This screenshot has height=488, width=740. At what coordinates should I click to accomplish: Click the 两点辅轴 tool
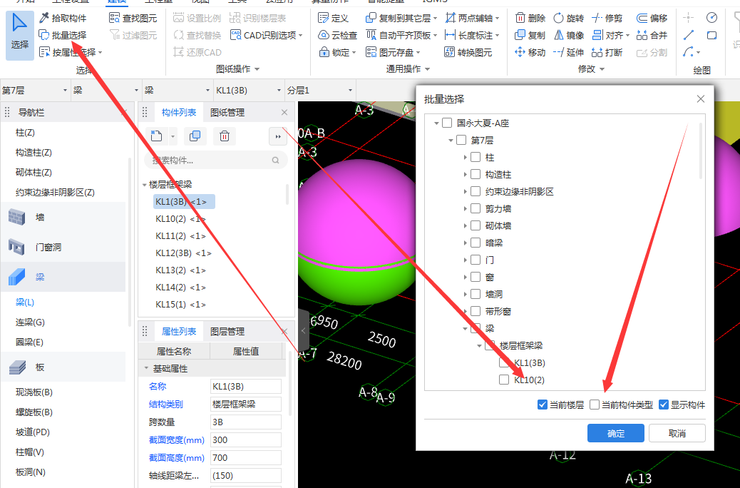(x=472, y=18)
